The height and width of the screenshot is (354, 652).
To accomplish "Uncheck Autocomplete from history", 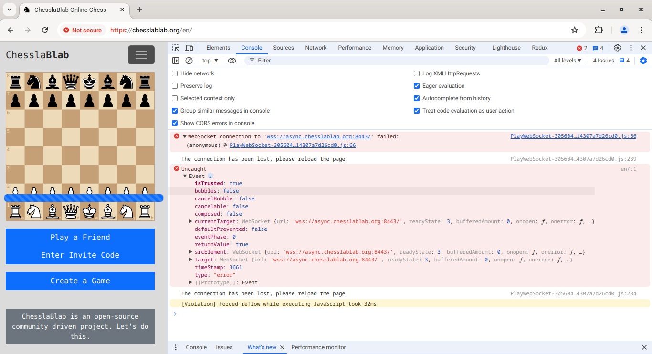I will pos(417,98).
